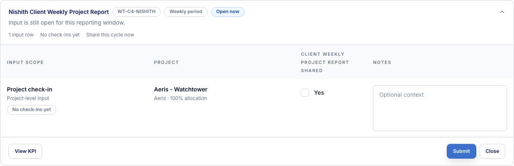Click the Open now status badge
This screenshot has width=514, height=166.
tap(227, 11)
